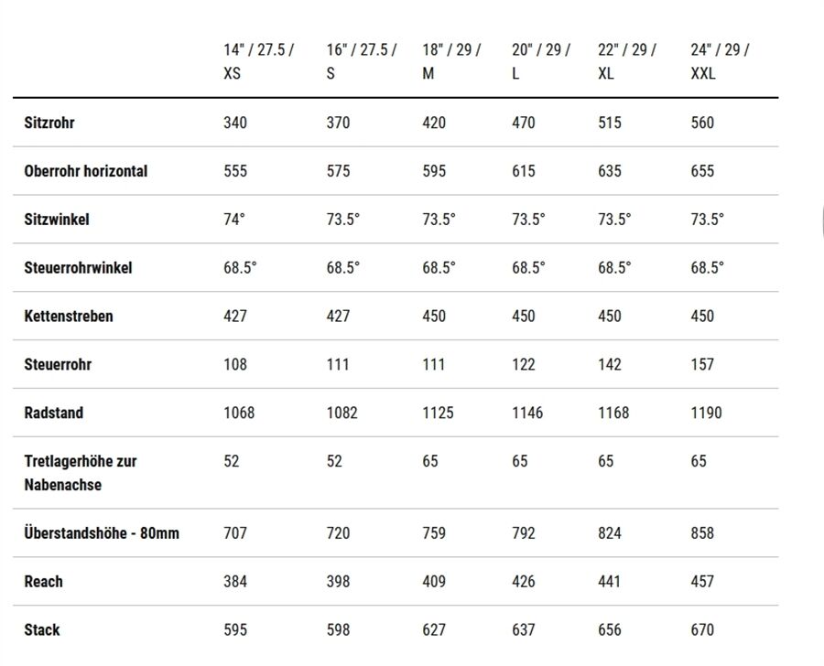Select the Radstand row label
This screenshot has width=824, height=666.
coord(54,413)
